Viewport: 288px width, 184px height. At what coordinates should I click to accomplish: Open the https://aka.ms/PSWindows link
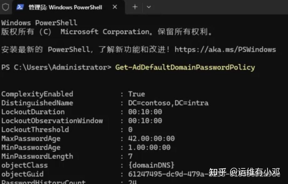coord(225,49)
